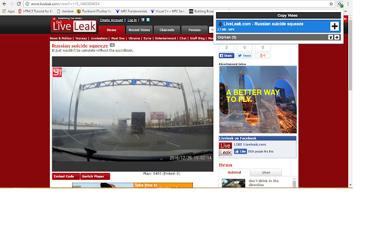Click the Twitter icon in site header
Image resolution: width=372 pixels, height=232 pixels.
tap(148, 20)
